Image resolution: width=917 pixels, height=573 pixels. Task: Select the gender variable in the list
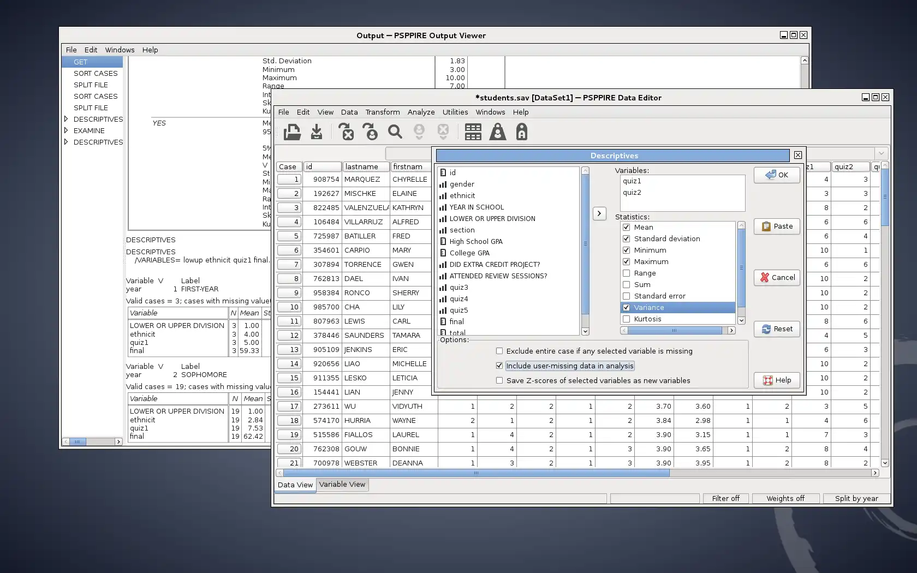point(462,184)
